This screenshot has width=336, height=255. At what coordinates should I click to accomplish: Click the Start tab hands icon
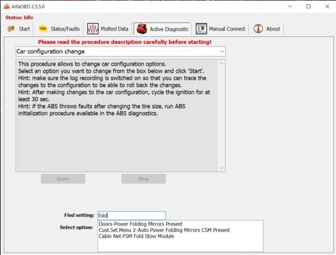11,29
